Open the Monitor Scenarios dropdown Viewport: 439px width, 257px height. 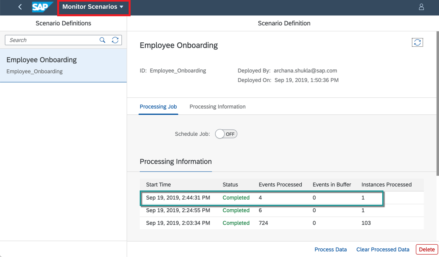point(94,7)
